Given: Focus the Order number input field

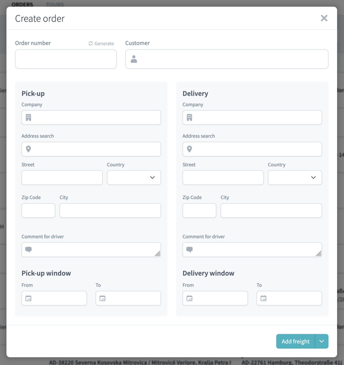Looking at the screenshot, I should point(66,59).
